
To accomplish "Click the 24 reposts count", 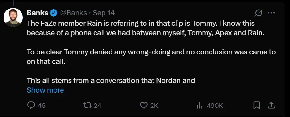I will pos(97,106).
